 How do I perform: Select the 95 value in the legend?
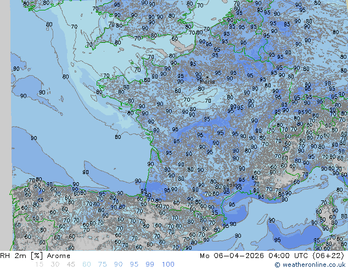pyautogui.click(x=134, y=265)
